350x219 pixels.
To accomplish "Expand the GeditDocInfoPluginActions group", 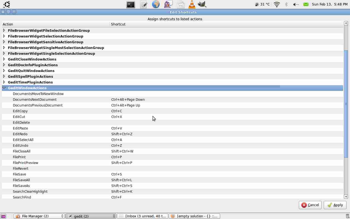I will point(4,65).
